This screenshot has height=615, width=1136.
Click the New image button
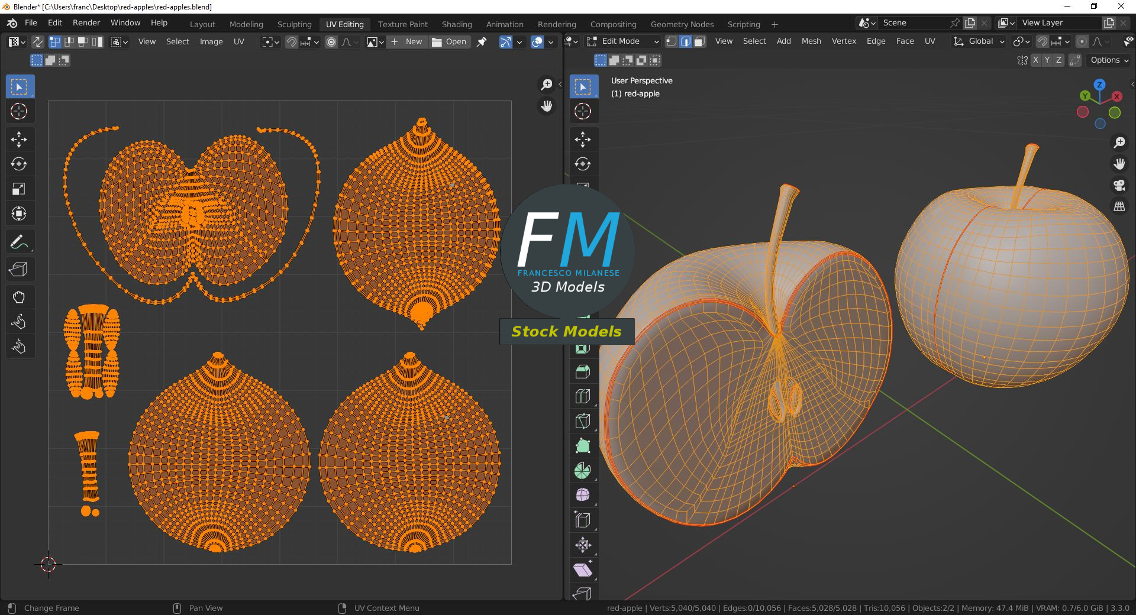[x=408, y=42]
